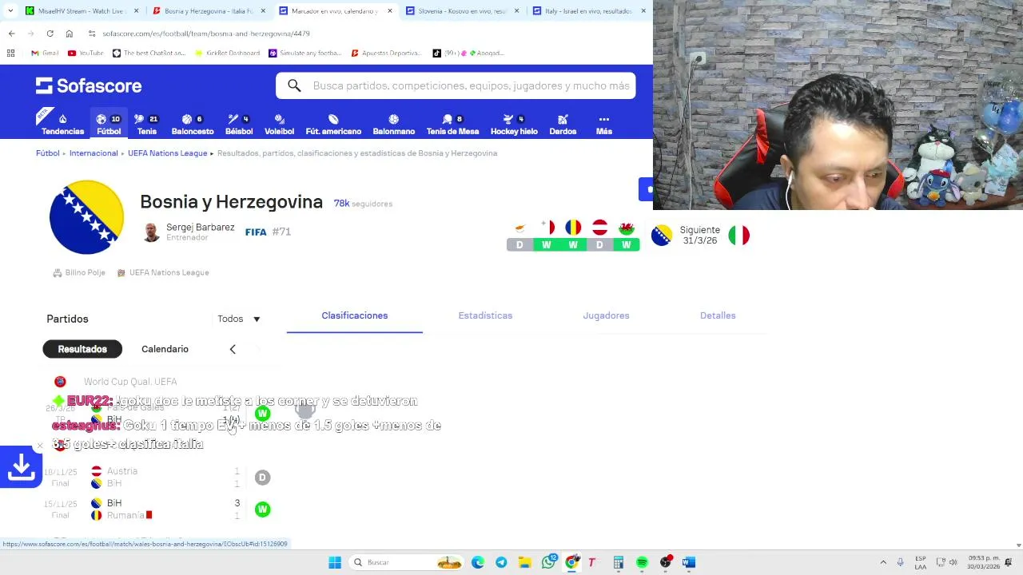Screen dimensions: 1023x575
Task: Select the Resultados toggle
Action: 82,349
